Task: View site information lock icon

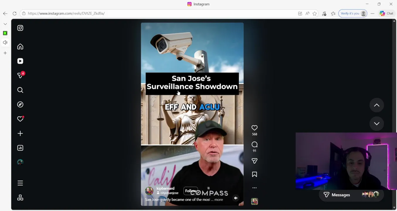Action: point(24,13)
